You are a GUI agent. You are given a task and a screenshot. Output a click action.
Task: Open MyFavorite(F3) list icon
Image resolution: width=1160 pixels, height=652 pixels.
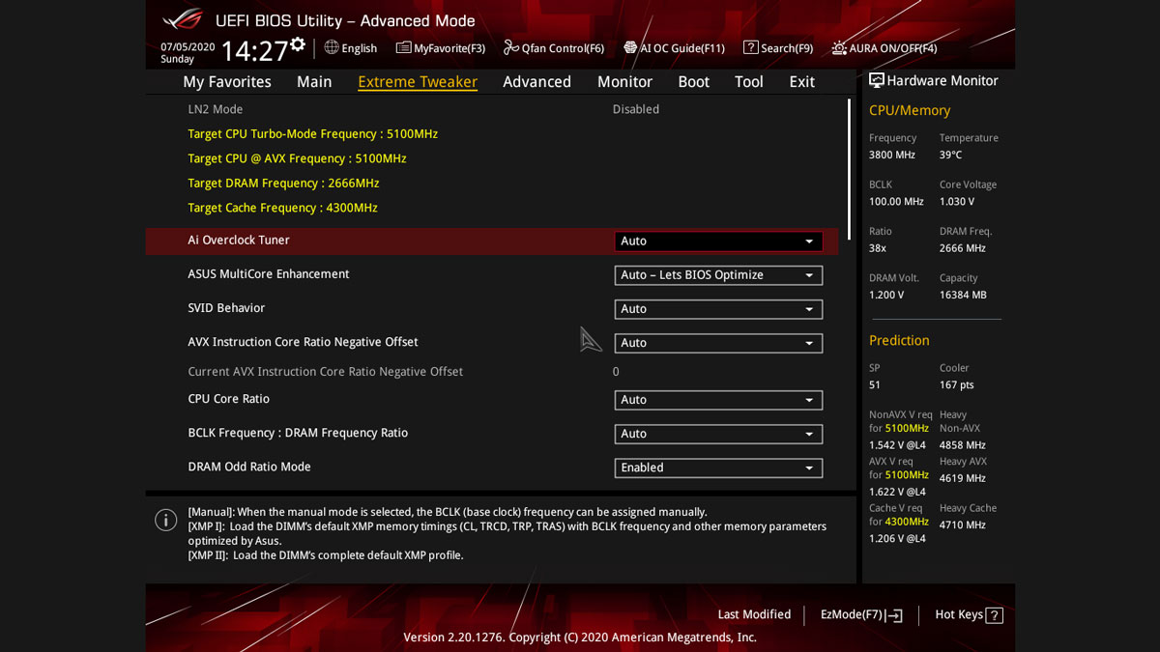click(x=403, y=47)
